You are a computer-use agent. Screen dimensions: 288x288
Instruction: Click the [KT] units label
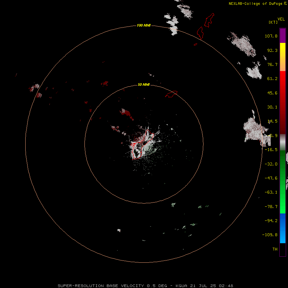(x=273, y=22)
